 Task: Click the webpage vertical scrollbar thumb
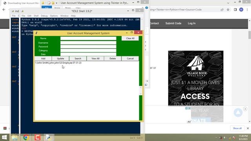coord(249,35)
